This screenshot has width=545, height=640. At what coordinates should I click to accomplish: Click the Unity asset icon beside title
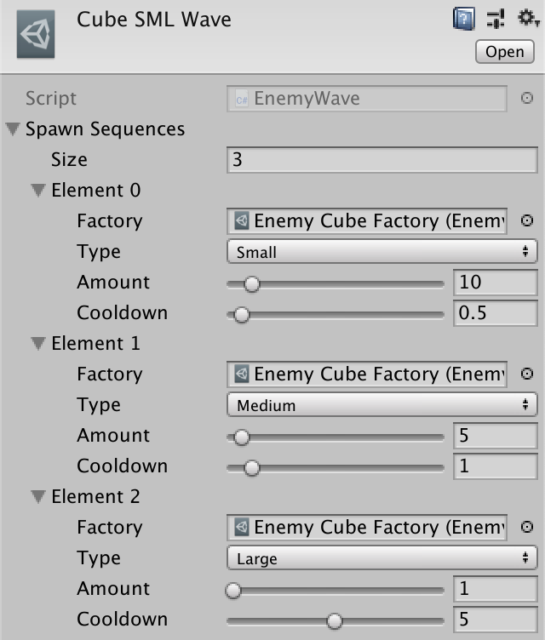coord(36,35)
